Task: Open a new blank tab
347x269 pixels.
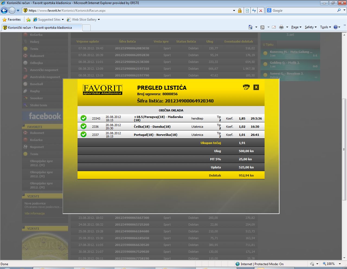Action: [86, 28]
